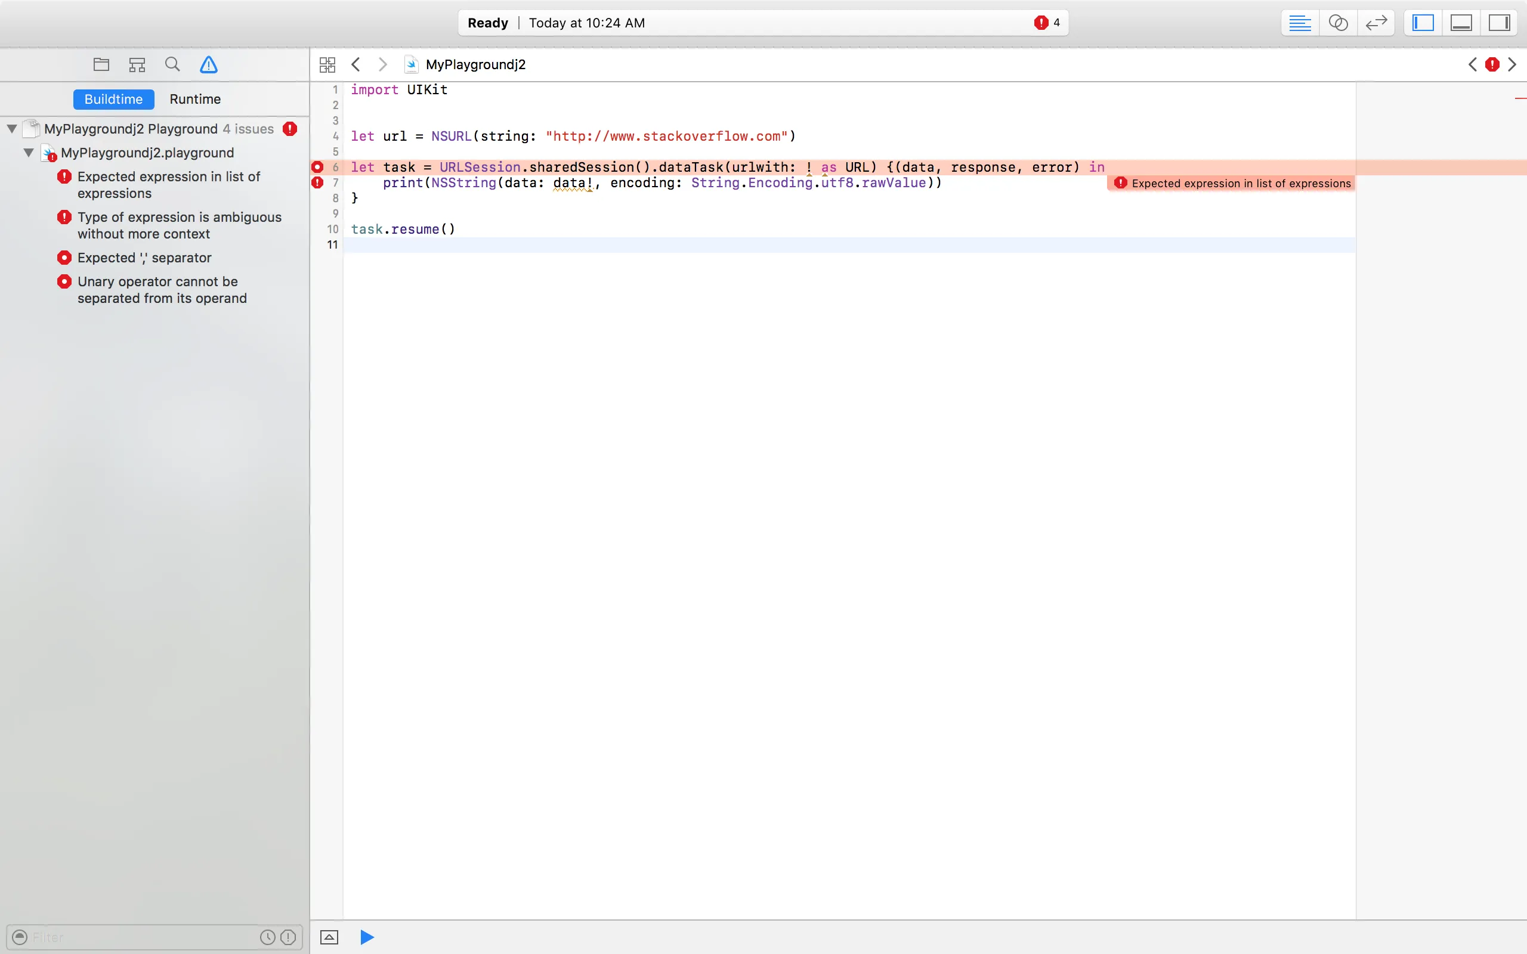1527x954 pixels.
Task: Show the standard editor
Action: point(1300,23)
